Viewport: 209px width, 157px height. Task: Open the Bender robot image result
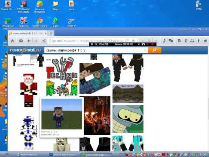click(128, 119)
